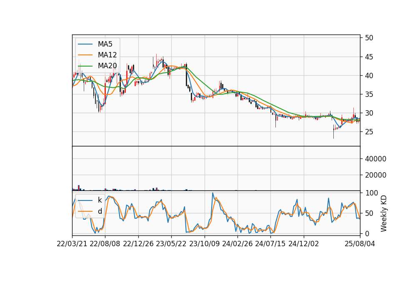Click the 23/10/09 date label
Screen dimensions: 400x287
pos(204,244)
